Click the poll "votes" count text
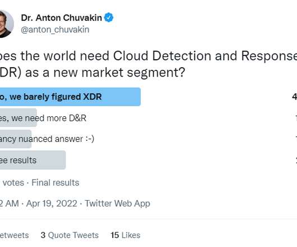The image size is (297, 247). click(x=13, y=183)
